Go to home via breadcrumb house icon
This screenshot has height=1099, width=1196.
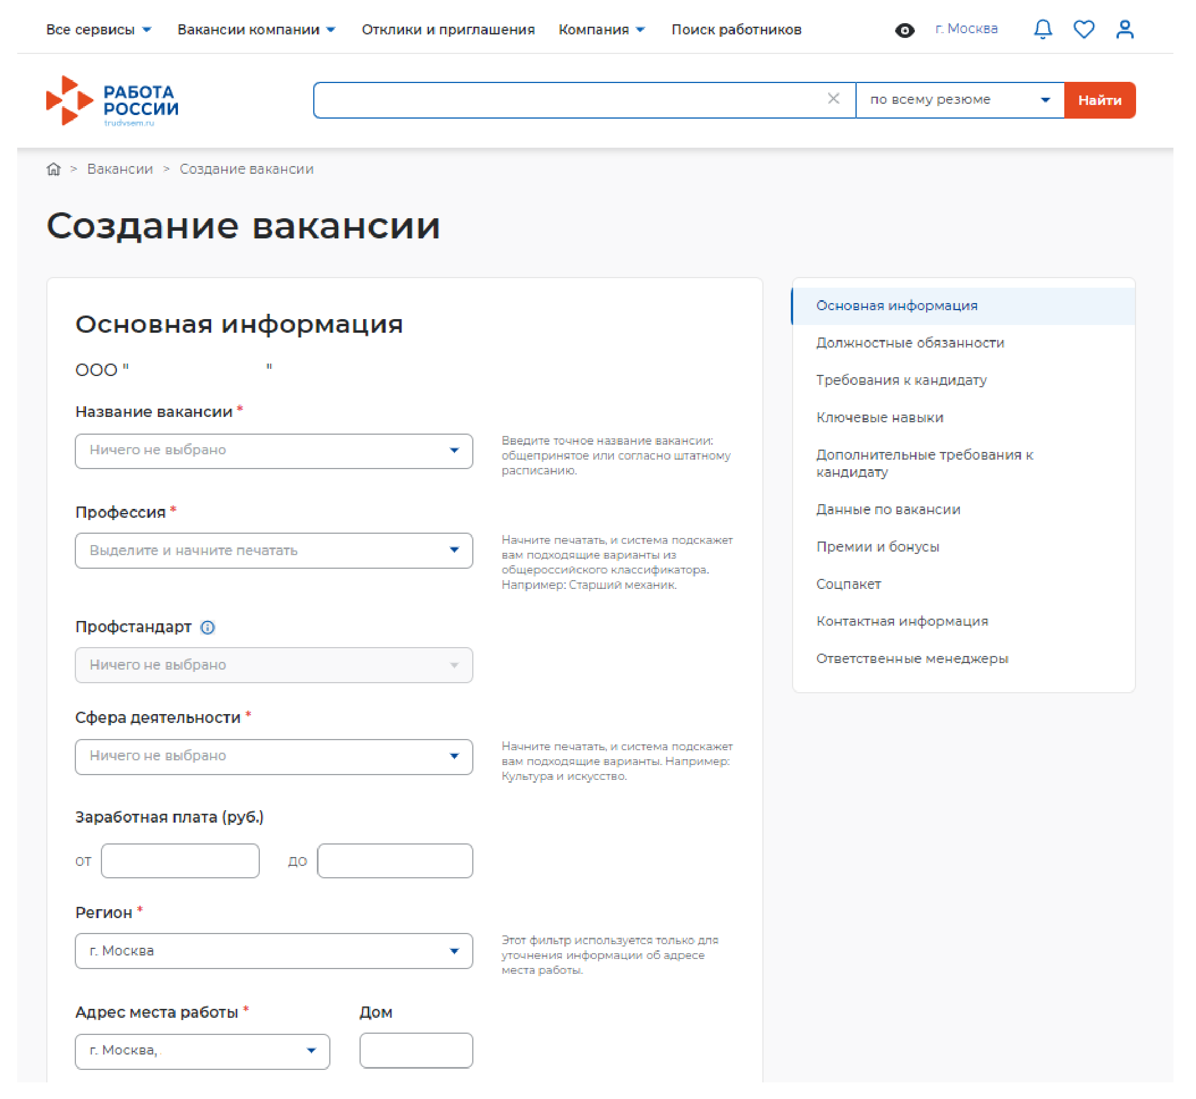(x=53, y=170)
